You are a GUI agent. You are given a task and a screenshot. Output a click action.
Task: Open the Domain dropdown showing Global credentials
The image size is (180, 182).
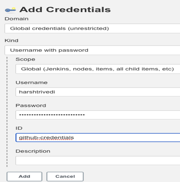tap(92, 28)
